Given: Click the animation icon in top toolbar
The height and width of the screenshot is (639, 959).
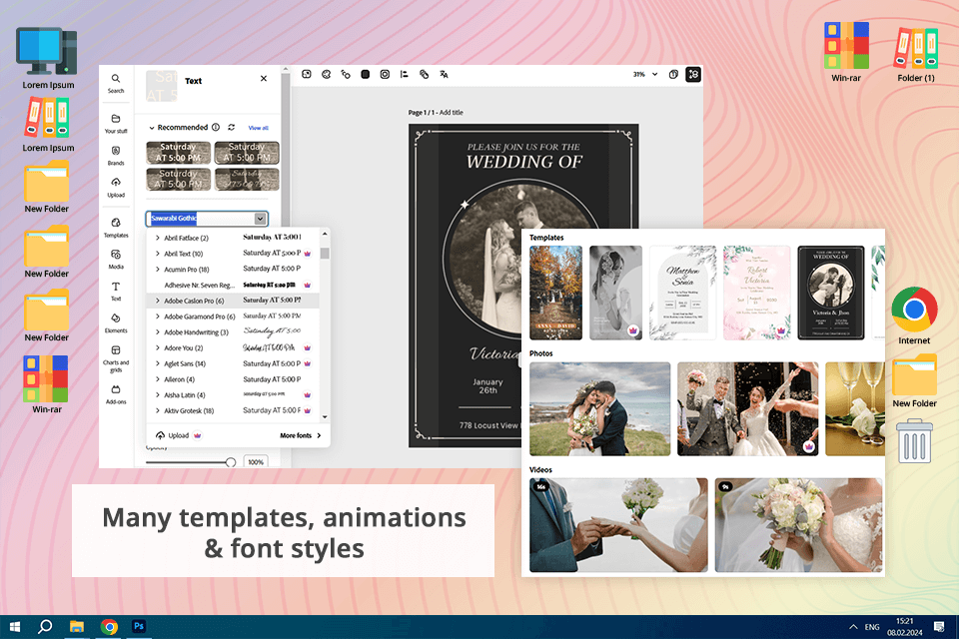Looking at the screenshot, I should click(x=346, y=74).
